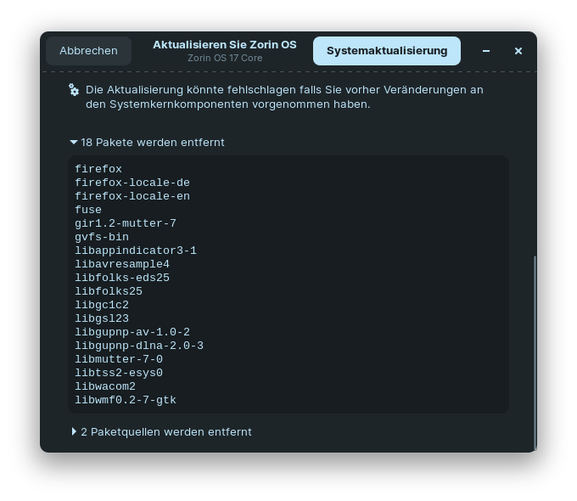Image resolution: width=577 pixels, height=501 pixels.
Task: Click the fuse package entry
Action: pos(88,210)
